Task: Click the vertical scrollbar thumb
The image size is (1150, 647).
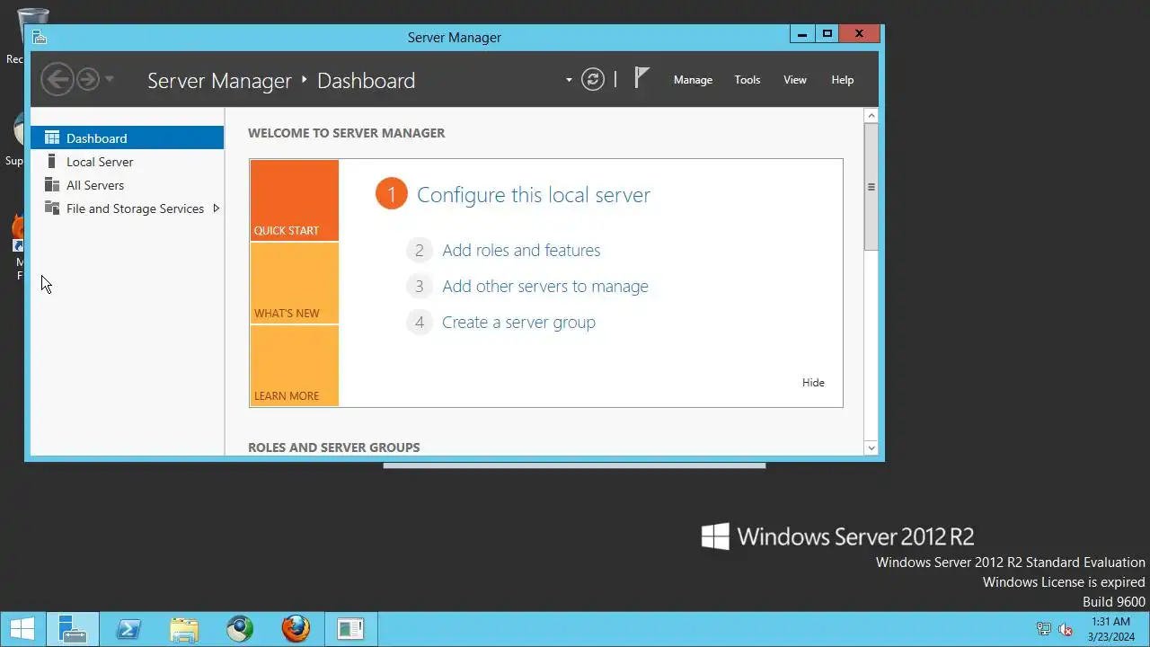Action: point(871,187)
